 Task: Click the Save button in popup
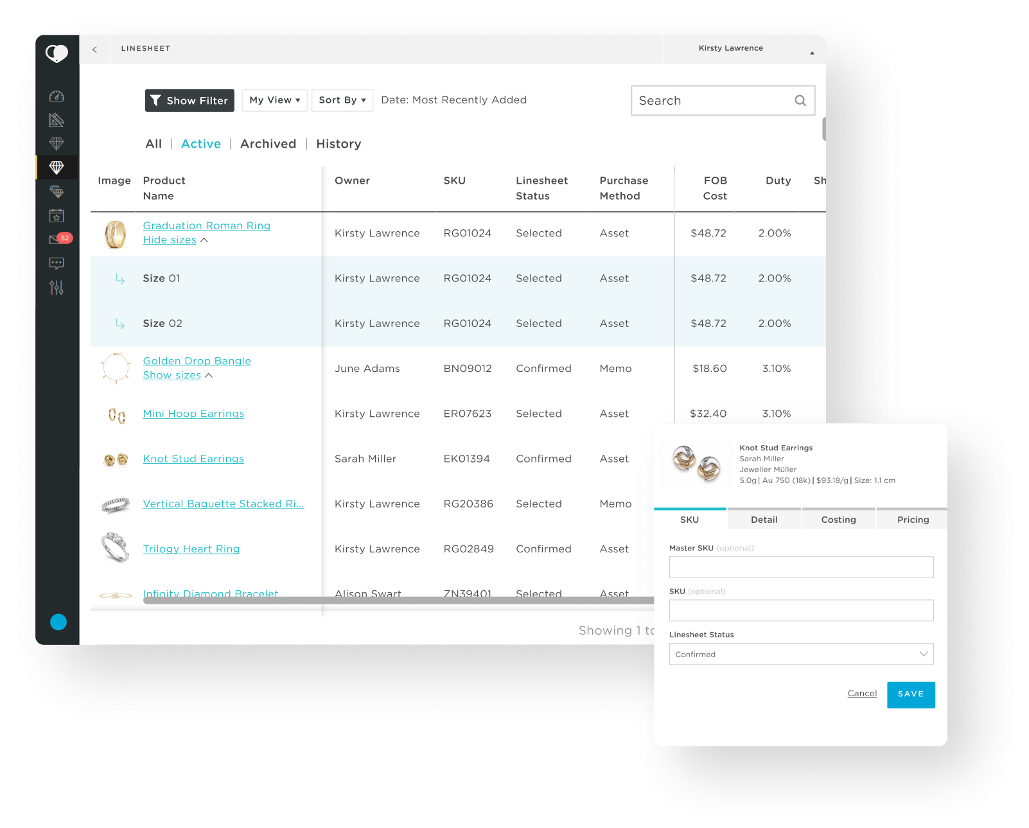[910, 694]
